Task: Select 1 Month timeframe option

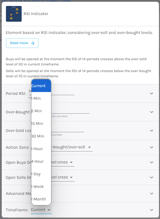Action: [41, 199]
